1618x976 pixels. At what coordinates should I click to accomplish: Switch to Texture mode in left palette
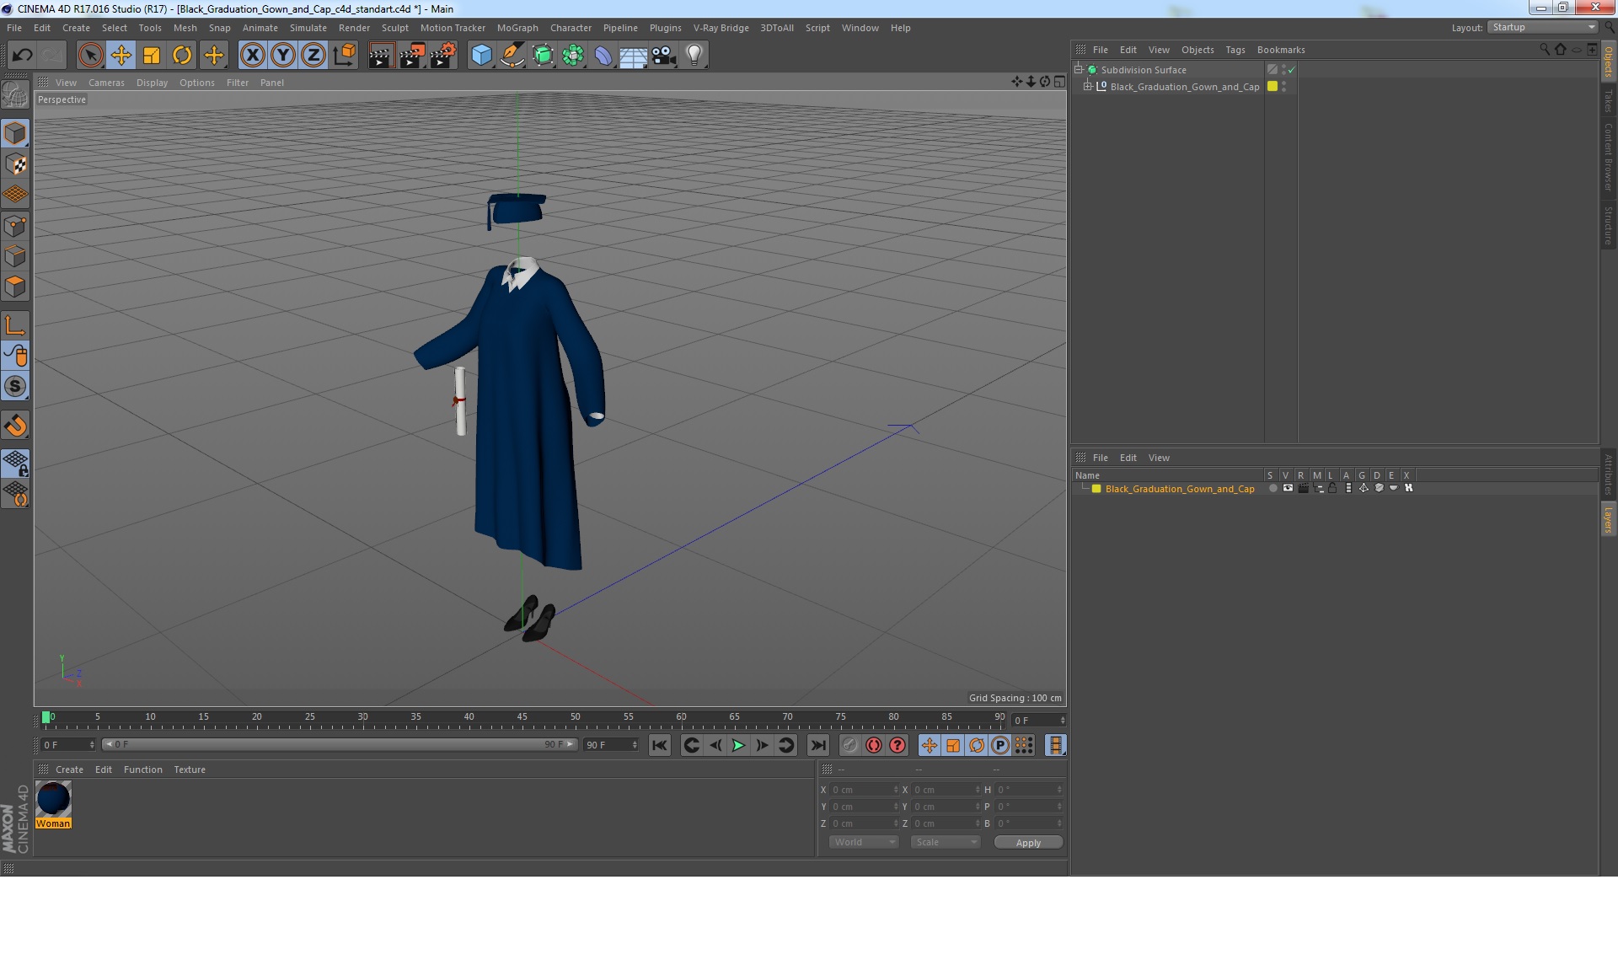pyautogui.click(x=15, y=164)
